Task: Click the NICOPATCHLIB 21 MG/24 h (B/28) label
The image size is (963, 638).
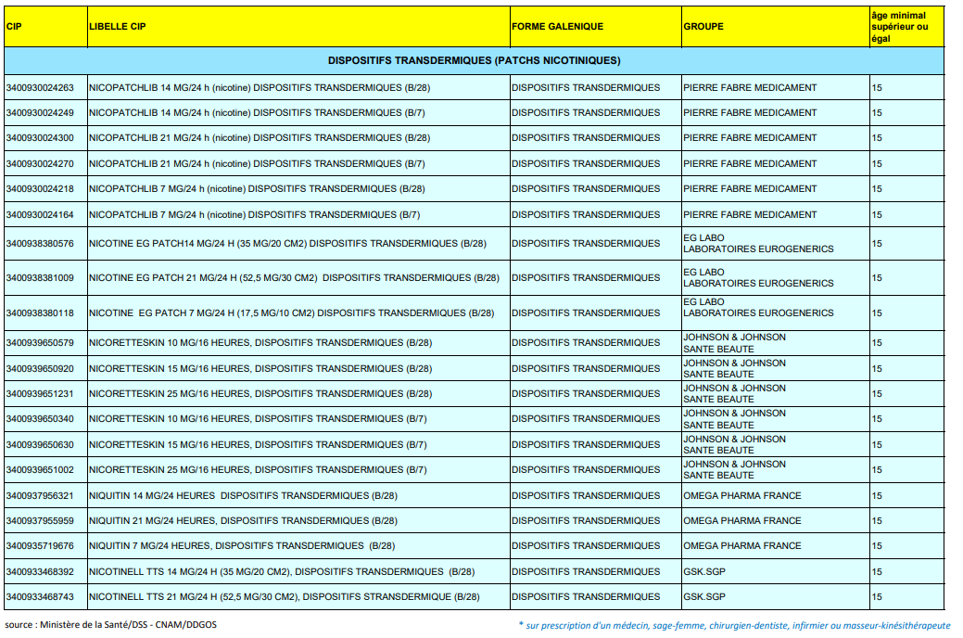Action: (260, 138)
